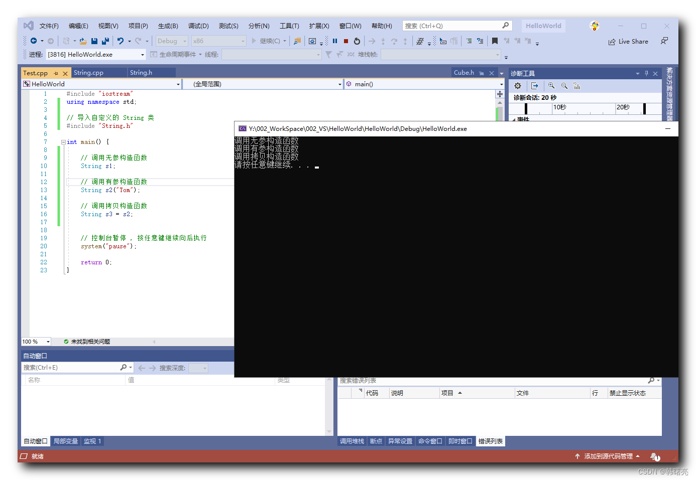Open the Extensions menu
696x480 pixels.
[x=319, y=26]
